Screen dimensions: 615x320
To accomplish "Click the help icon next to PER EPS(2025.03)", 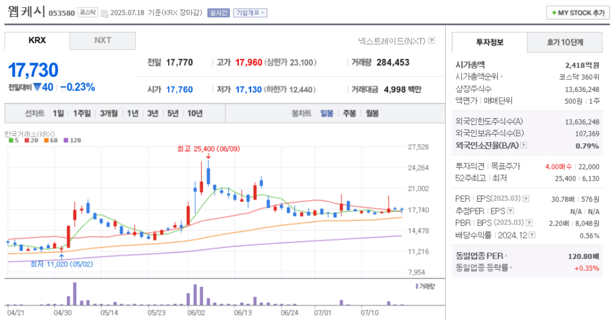I will point(526,199).
